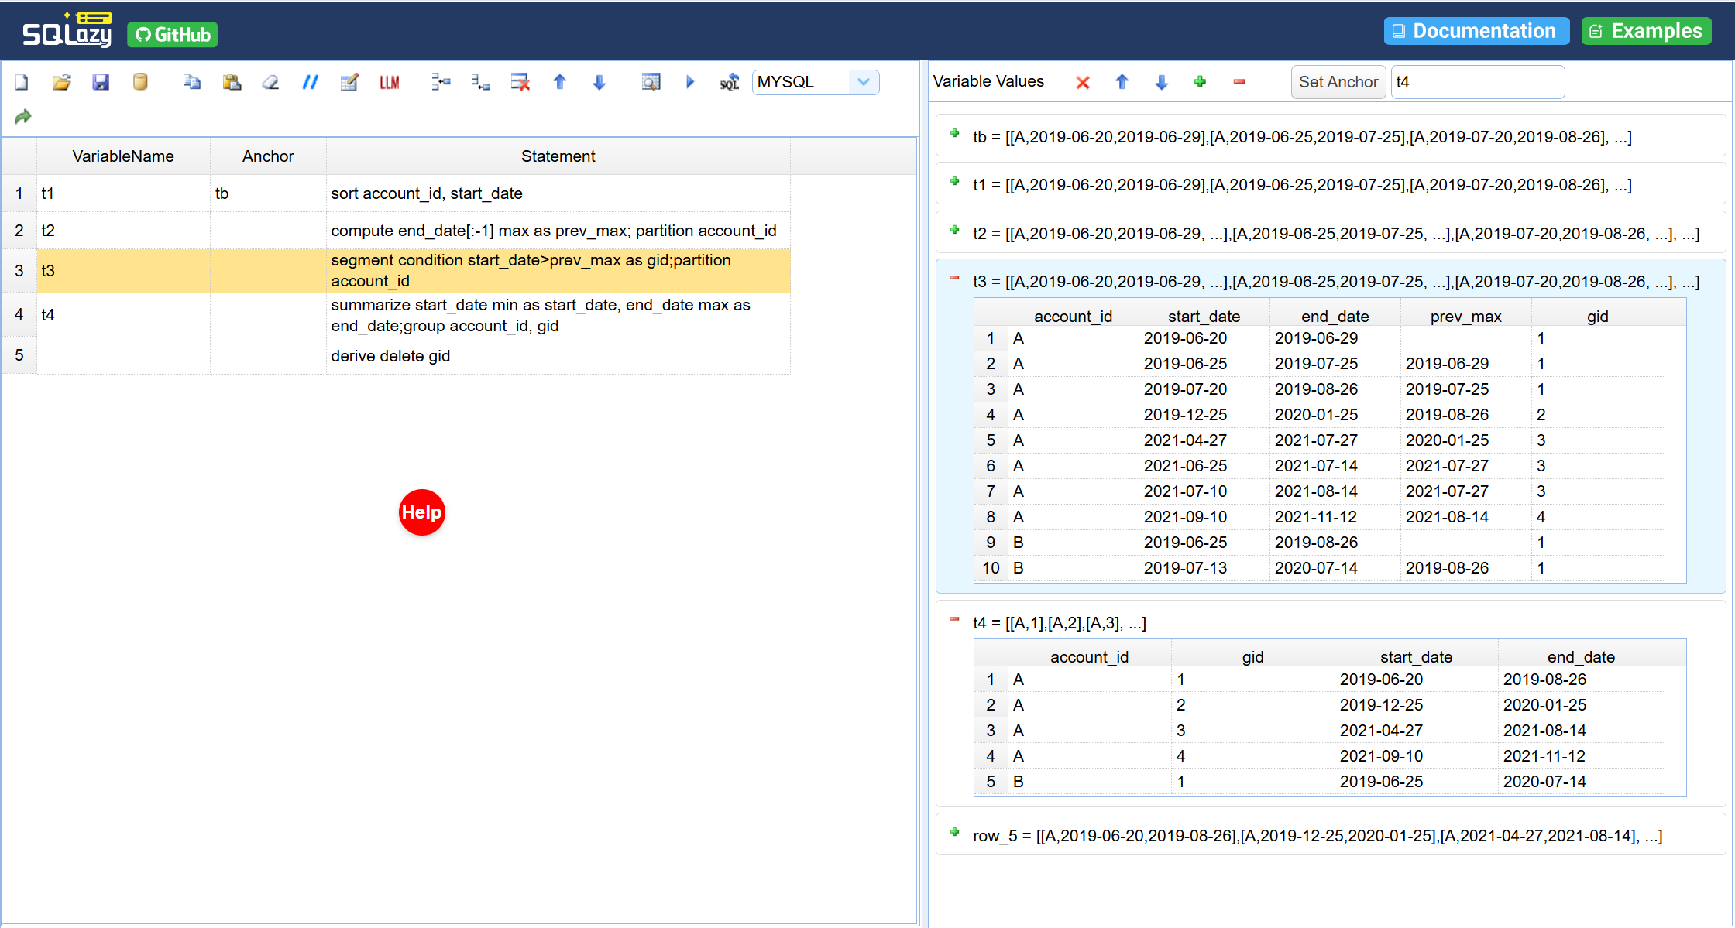The height and width of the screenshot is (928, 1735).
Task: Click the save floppy disk icon
Action: coord(101,82)
